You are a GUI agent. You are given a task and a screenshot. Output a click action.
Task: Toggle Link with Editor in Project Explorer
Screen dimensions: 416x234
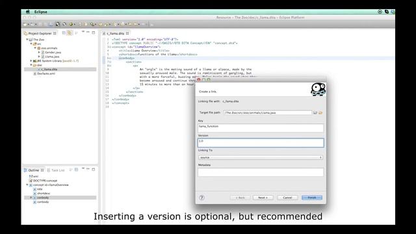pyautogui.click(x=70, y=33)
